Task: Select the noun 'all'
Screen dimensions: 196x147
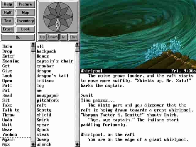Action: point(40,46)
